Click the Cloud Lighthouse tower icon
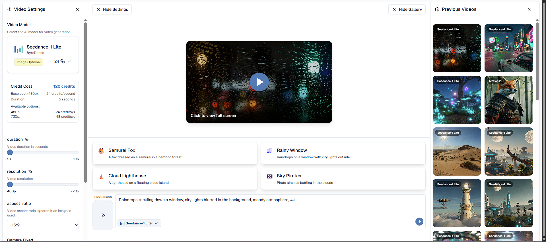Image resolution: width=546 pixels, height=242 pixels. point(101,176)
